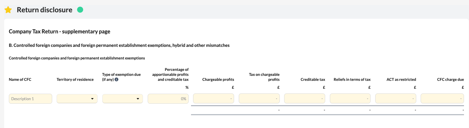Focus the Tax on chargeable profits field
The height and width of the screenshot is (128, 469).
(259, 99)
